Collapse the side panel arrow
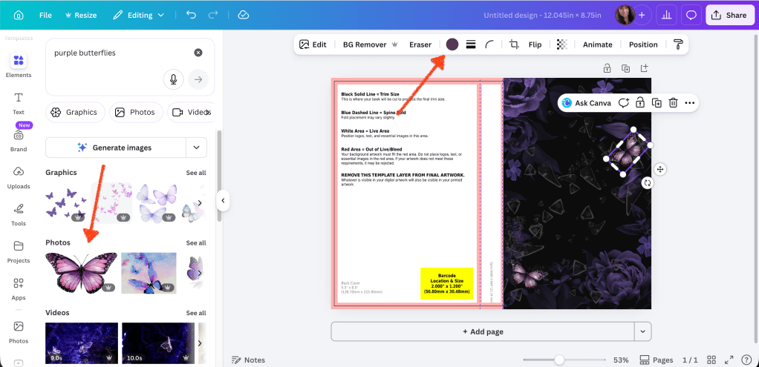Image resolution: width=759 pixels, height=367 pixels. coord(223,200)
